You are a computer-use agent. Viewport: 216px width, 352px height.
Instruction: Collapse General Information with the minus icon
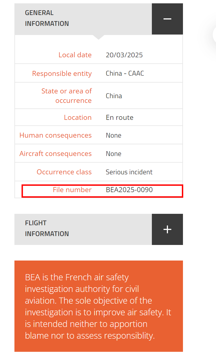coord(167,19)
